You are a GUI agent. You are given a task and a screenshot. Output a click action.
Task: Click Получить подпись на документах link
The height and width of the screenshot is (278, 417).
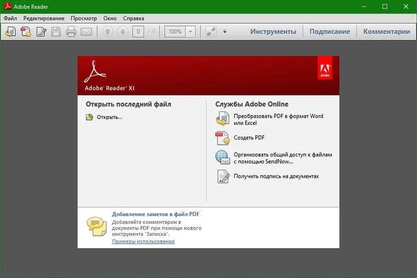click(x=276, y=176)
